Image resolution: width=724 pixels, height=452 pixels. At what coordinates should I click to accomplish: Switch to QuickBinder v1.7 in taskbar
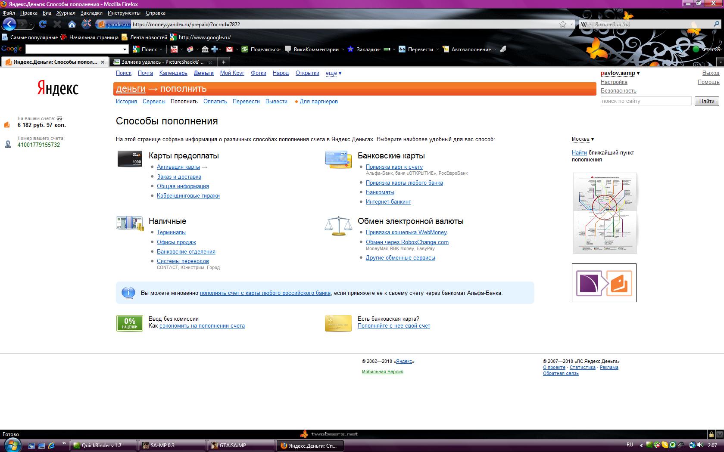click(x=103, y=446)
